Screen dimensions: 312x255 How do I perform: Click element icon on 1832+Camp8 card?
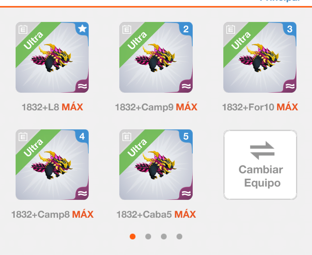click(82, 193)
